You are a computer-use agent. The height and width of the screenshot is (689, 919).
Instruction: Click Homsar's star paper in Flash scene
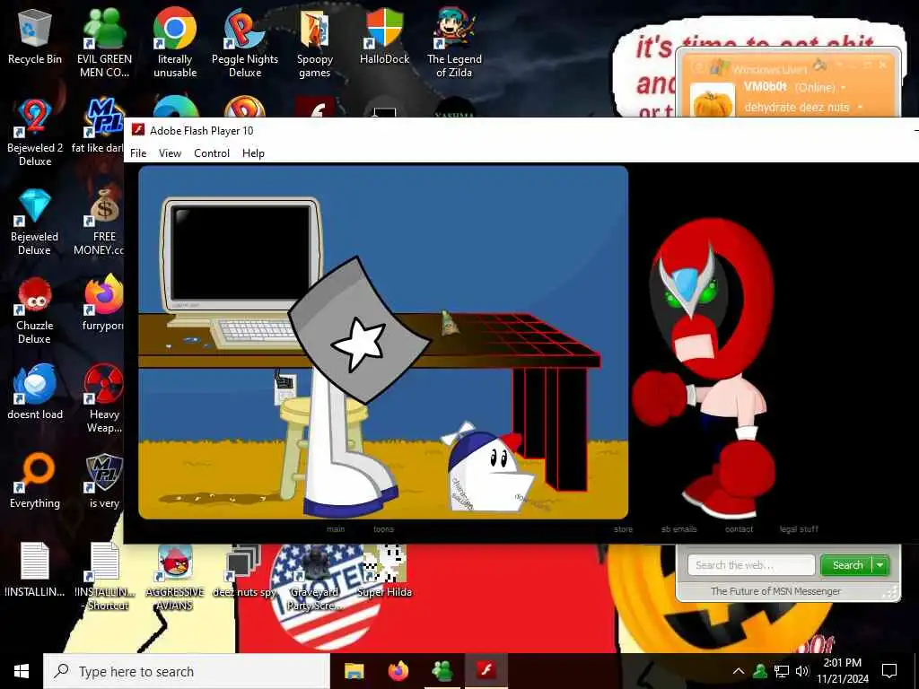(360, 331)
